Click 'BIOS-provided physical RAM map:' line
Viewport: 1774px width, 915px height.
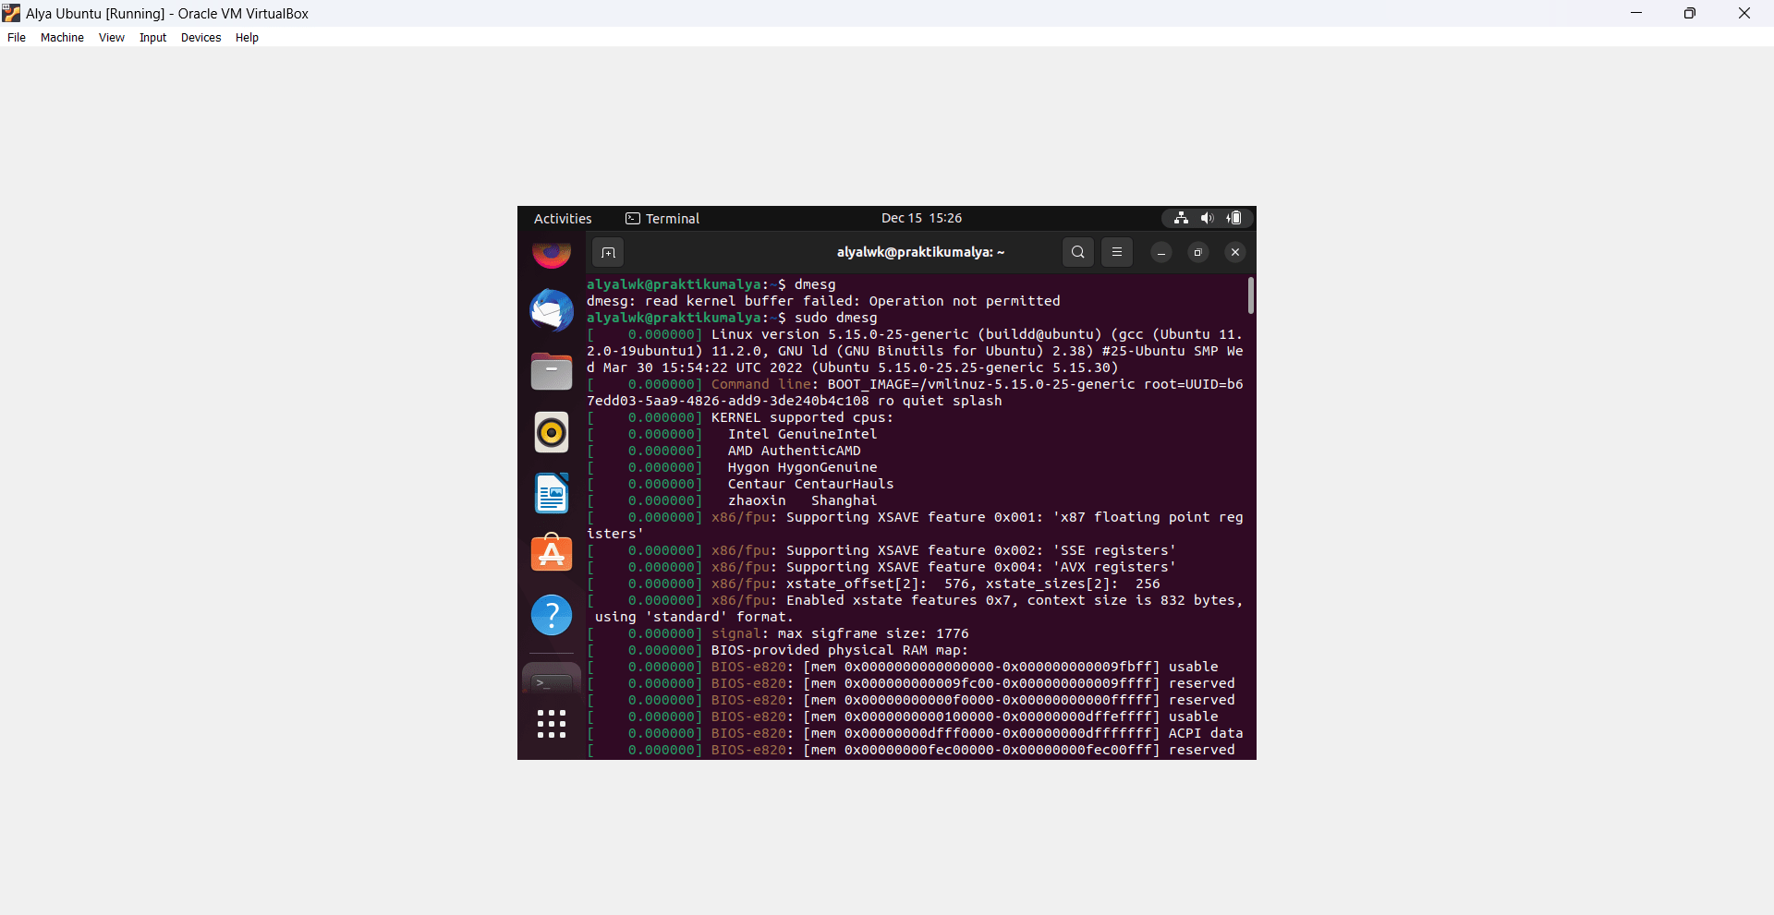778,650
